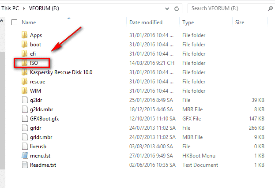Click the search magnifier icon
Screen dimensions: 275x188
[x=270, y=8]
